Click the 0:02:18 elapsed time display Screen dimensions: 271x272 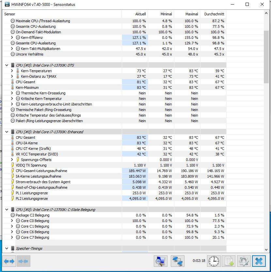click(x=199, y=261)
